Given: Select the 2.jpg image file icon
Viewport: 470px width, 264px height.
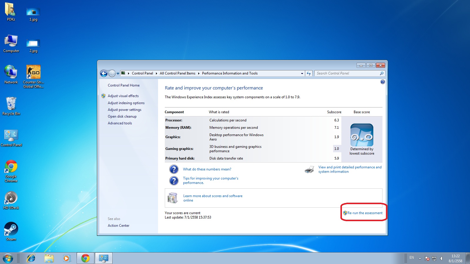Looking at the screenshot, I should click(x=33, y=45).
